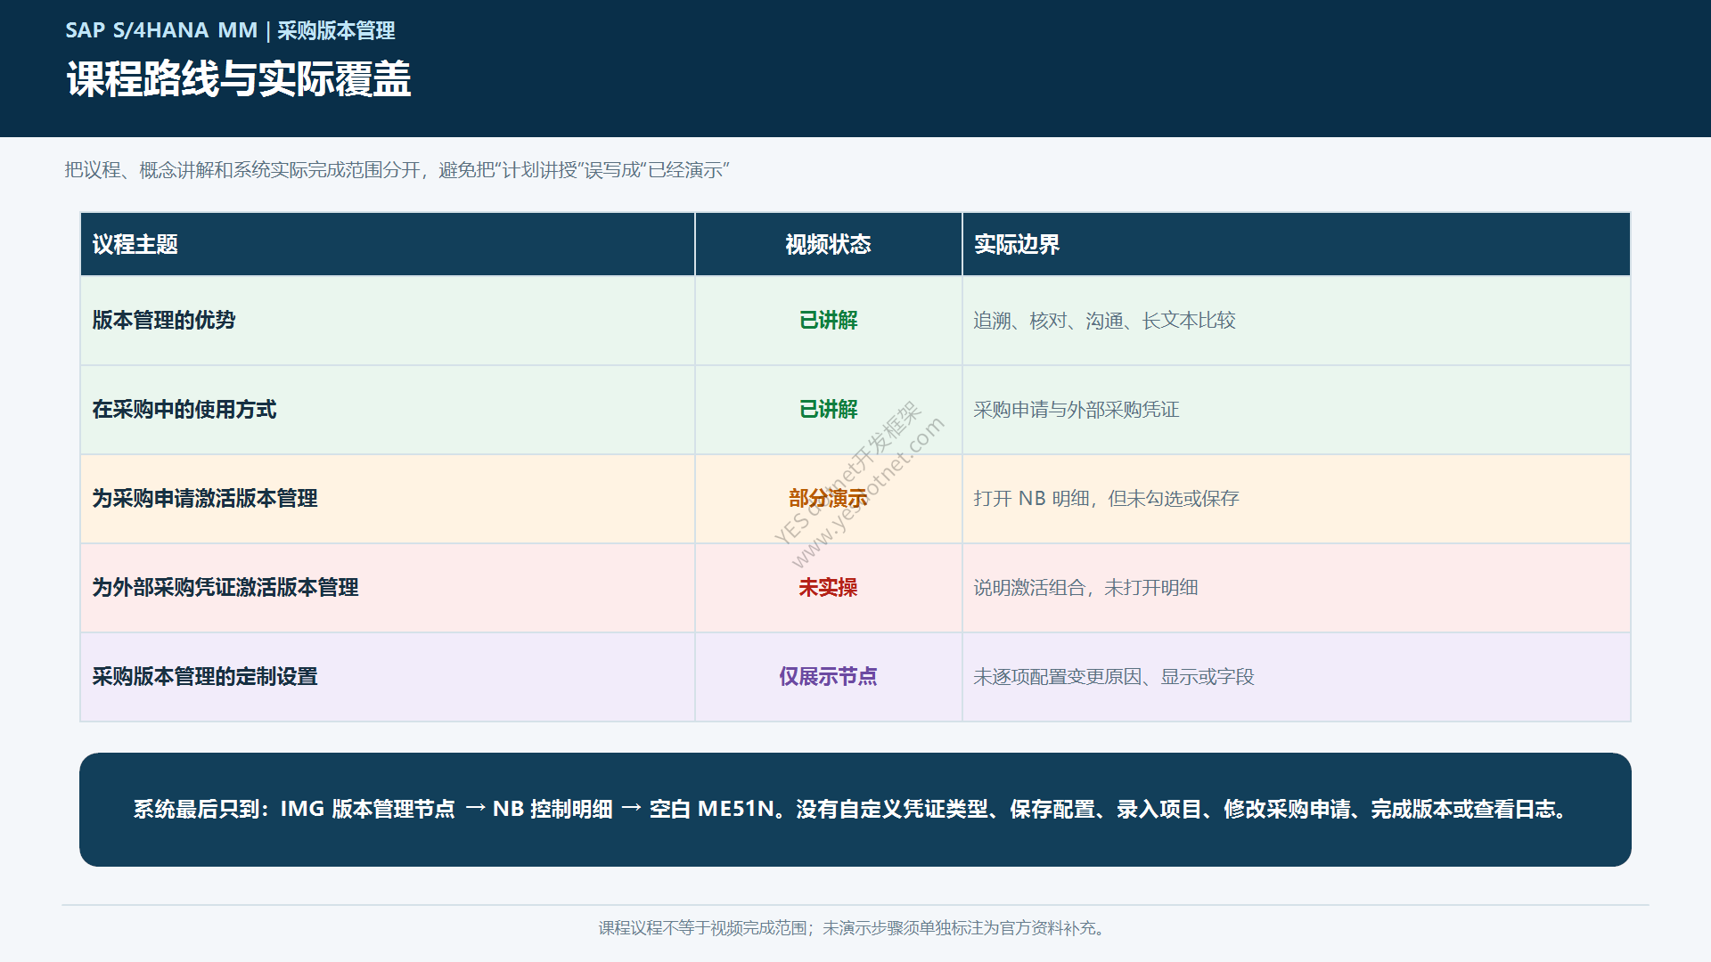This screenshot has width=1711, height=962.
Task: Click the footer note 课程议程不等于视频完成范围
Action: point(854,928)
